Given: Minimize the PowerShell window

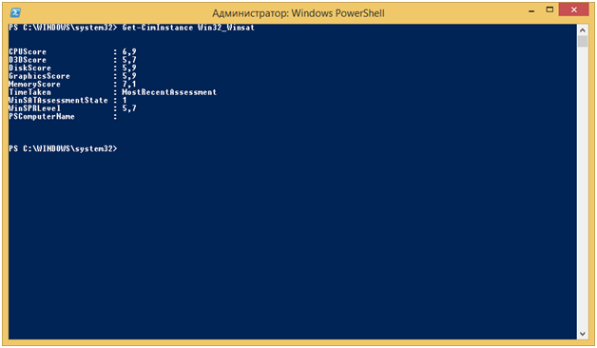Looking at the screenshot, I should (x=531, y=11).
